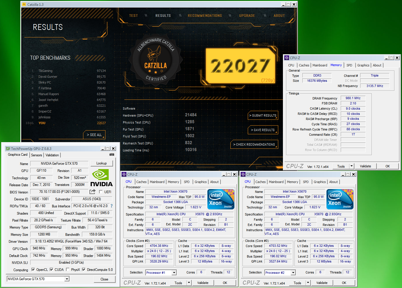Open Graphics tab in Processor #2 CPU-Z window
The height and width of the screenshot is (288, 402).
coord(320,182)
